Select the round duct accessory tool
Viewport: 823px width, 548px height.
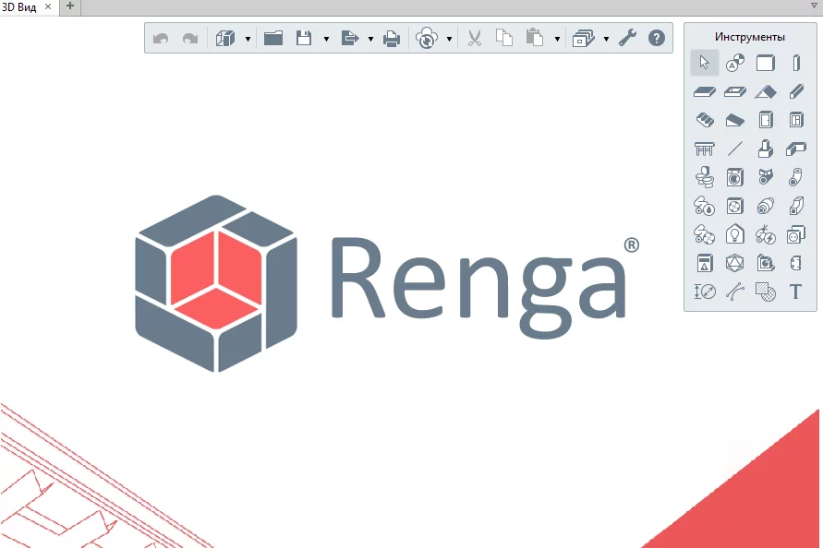coord(765,206)
